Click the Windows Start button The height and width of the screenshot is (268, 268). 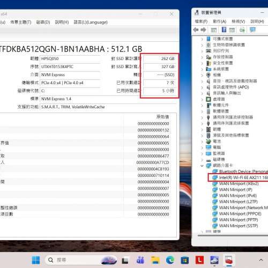point(36,260)
